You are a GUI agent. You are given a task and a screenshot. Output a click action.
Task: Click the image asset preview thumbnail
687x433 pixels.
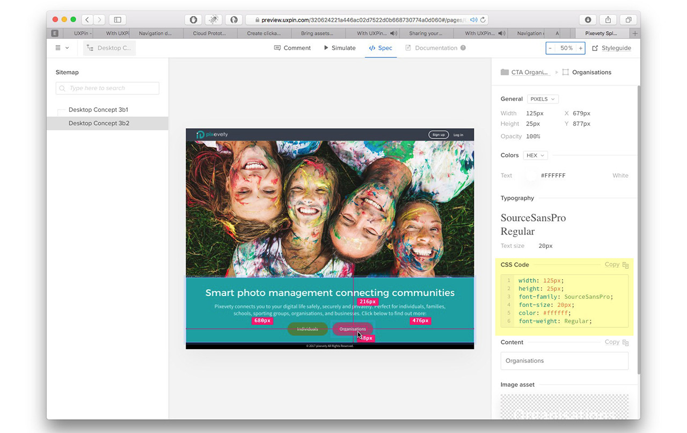coord(565,407)
